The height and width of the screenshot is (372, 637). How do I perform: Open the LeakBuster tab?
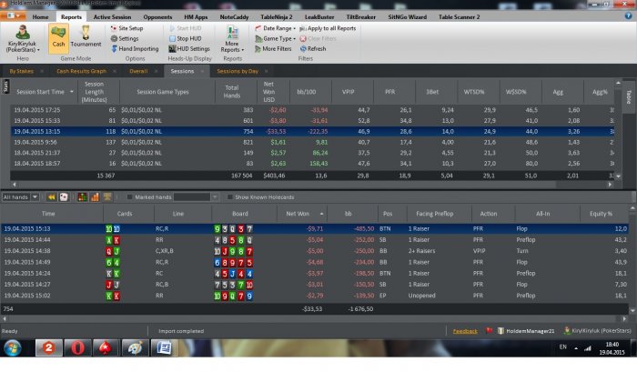tap(319, 17)
